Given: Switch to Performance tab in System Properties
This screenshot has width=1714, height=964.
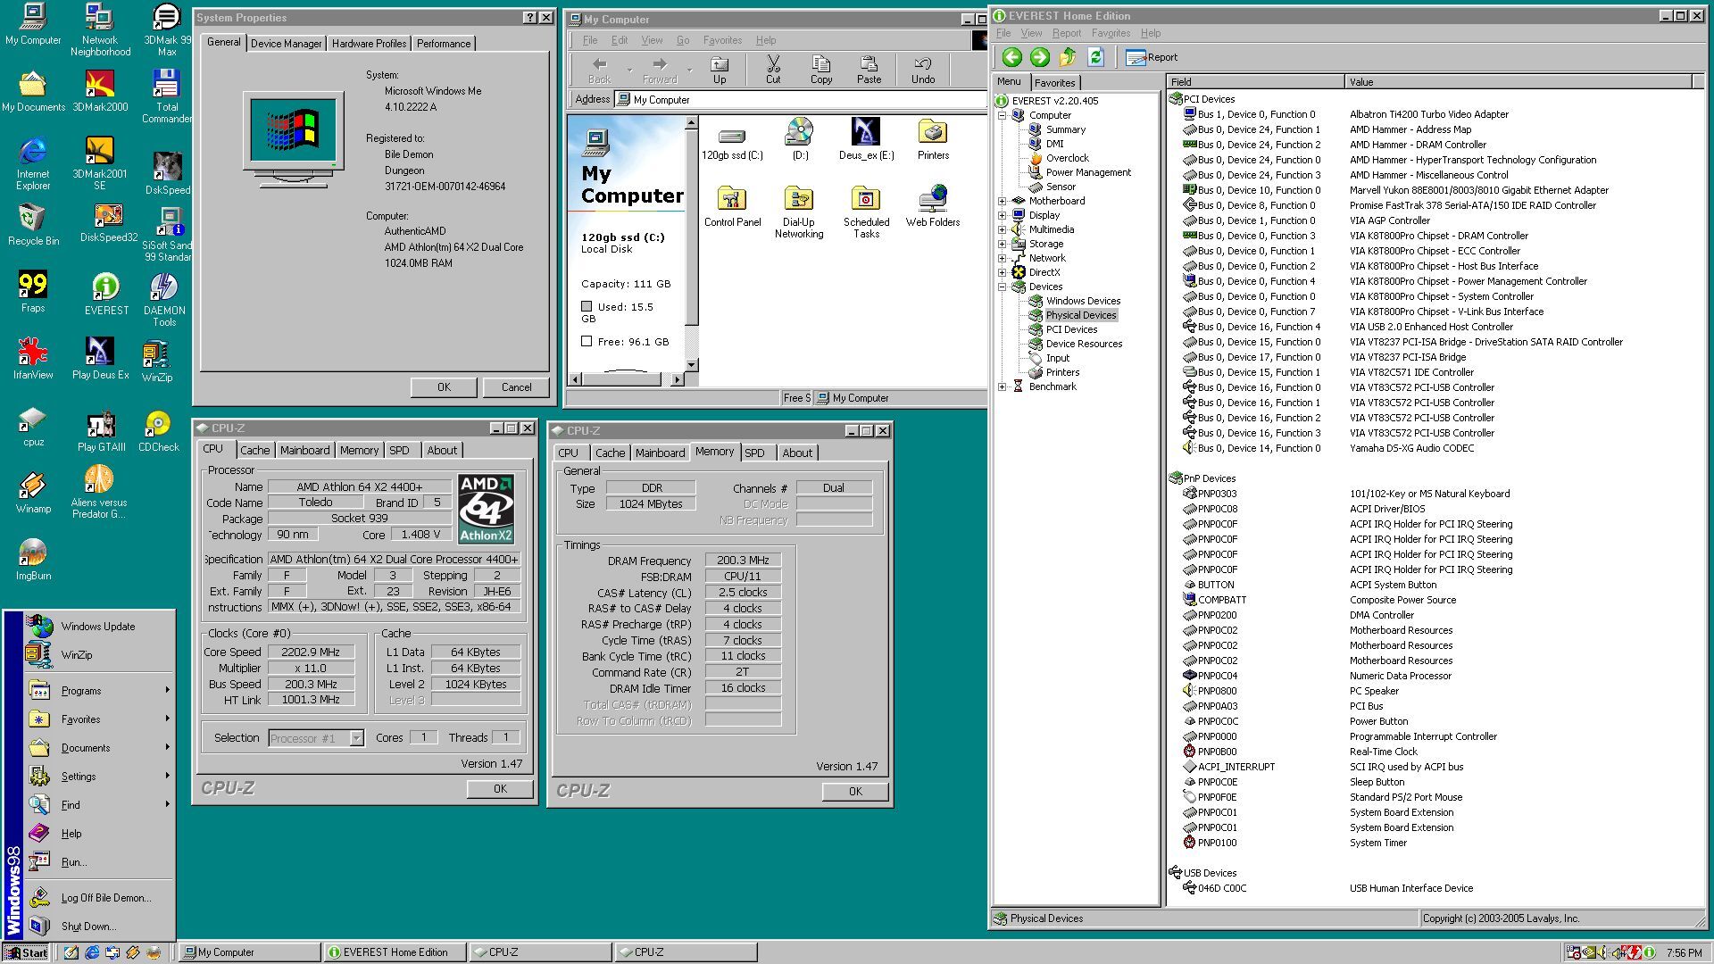Looking at the screenshot, I should tap(444, 44).
